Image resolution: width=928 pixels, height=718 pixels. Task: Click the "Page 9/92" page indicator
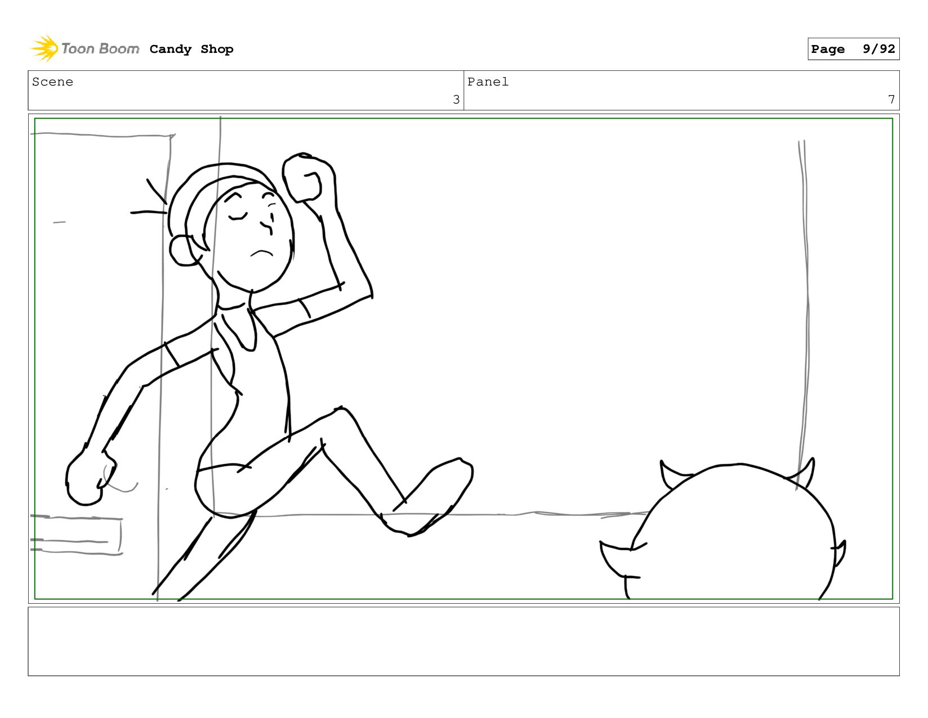pos(853,49)
